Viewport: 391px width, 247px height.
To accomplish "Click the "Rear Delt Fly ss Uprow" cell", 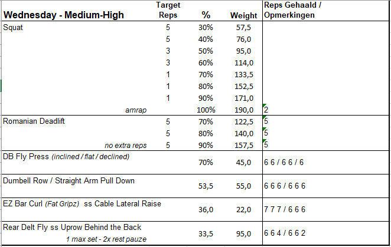I will (72, 228).
